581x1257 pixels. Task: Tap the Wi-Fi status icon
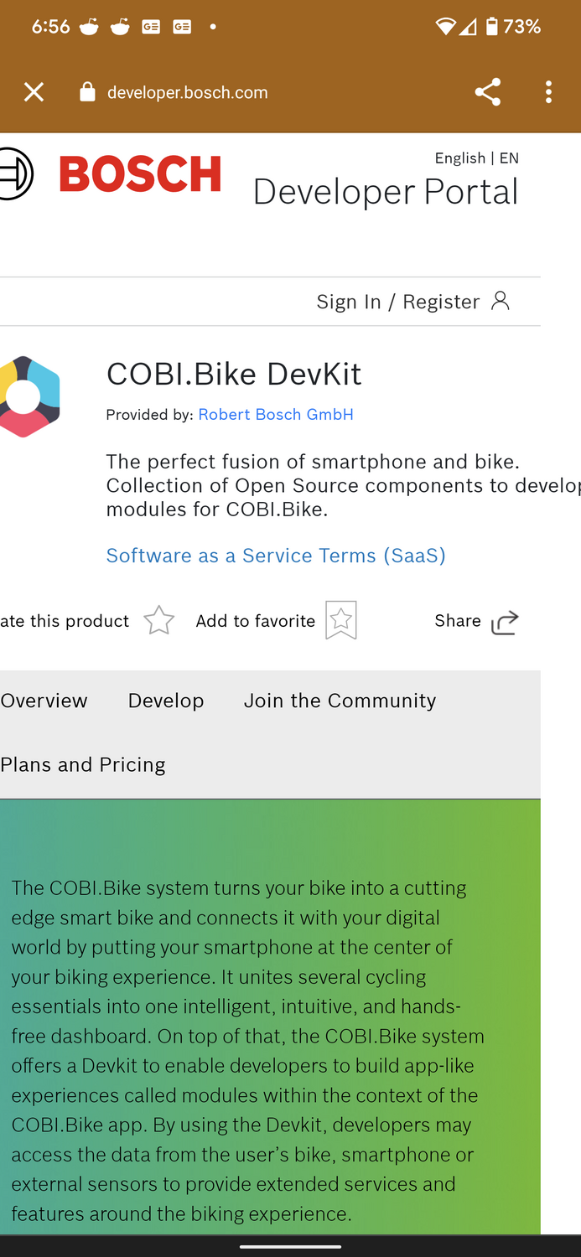(445, 27)
